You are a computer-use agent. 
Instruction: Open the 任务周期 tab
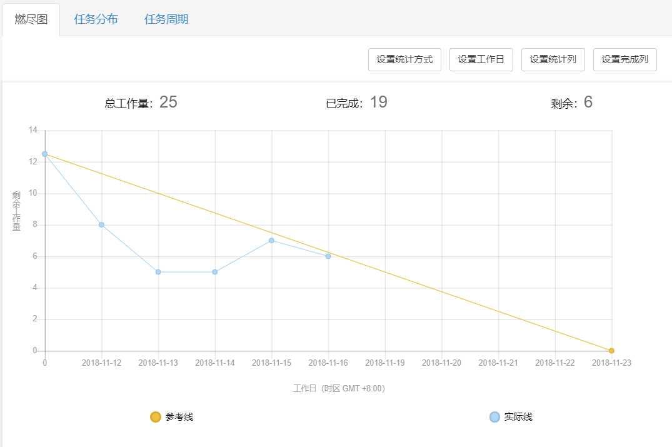(166, 19)
